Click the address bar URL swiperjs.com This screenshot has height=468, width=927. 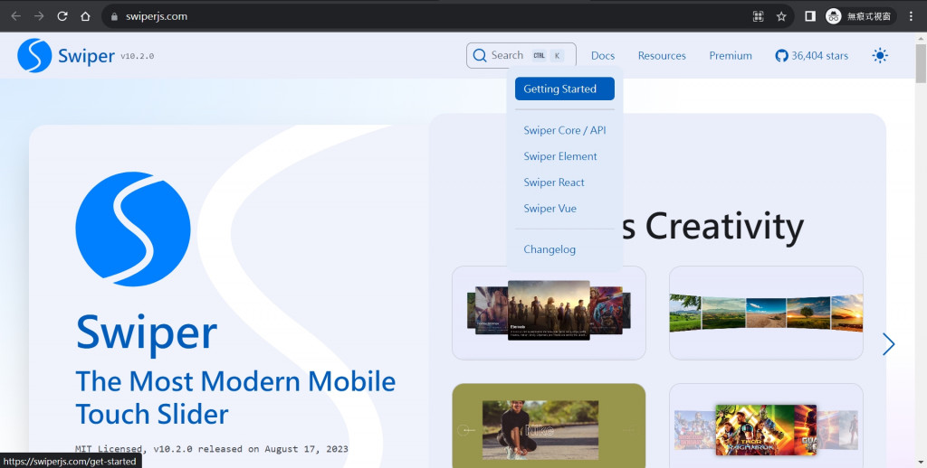tap(156, 16)
